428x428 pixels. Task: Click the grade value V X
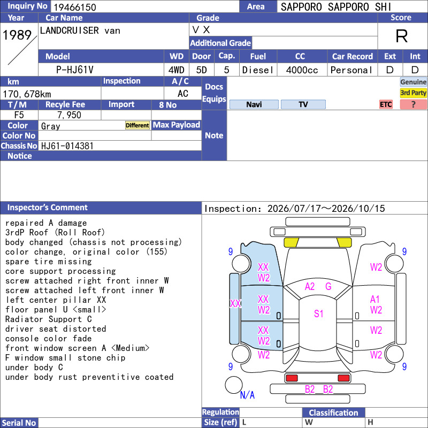201,30
